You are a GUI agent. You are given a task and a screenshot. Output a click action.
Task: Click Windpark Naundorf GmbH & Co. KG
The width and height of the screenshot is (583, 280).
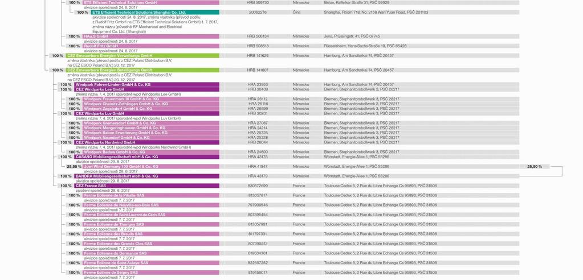[117, 138]
